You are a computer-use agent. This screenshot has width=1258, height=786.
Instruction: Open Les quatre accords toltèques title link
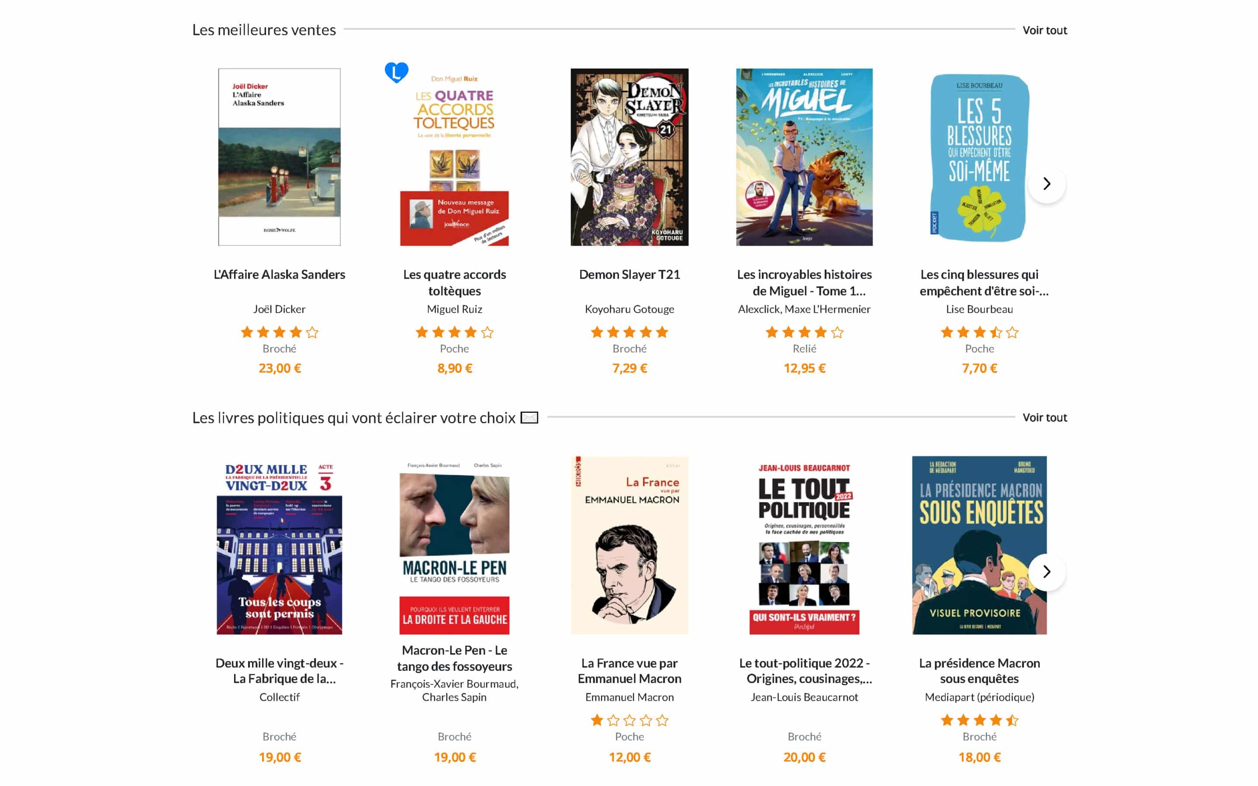point(454,282)
